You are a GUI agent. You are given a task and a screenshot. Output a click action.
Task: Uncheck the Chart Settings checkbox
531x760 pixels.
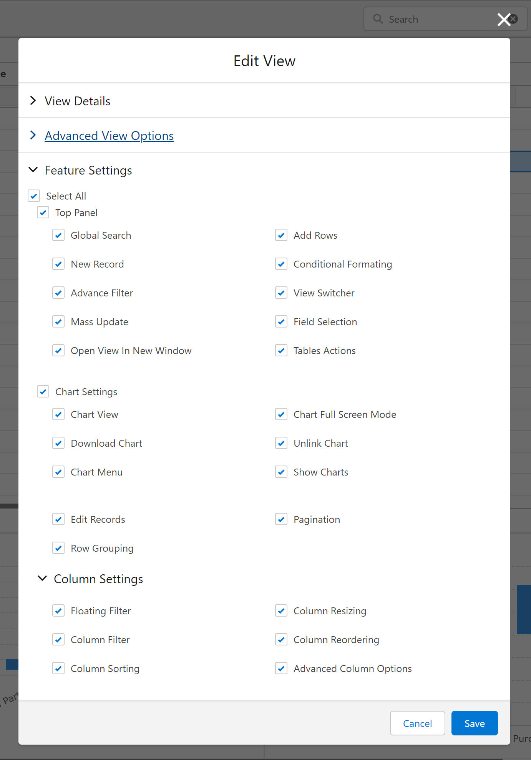click(43, 392)
